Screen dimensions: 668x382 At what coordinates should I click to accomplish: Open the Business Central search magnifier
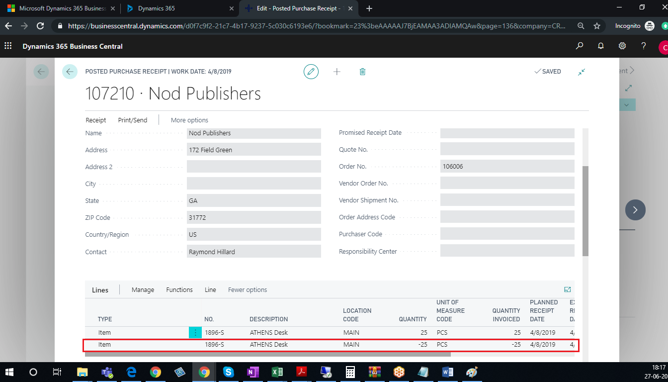[x=580, y=46]
